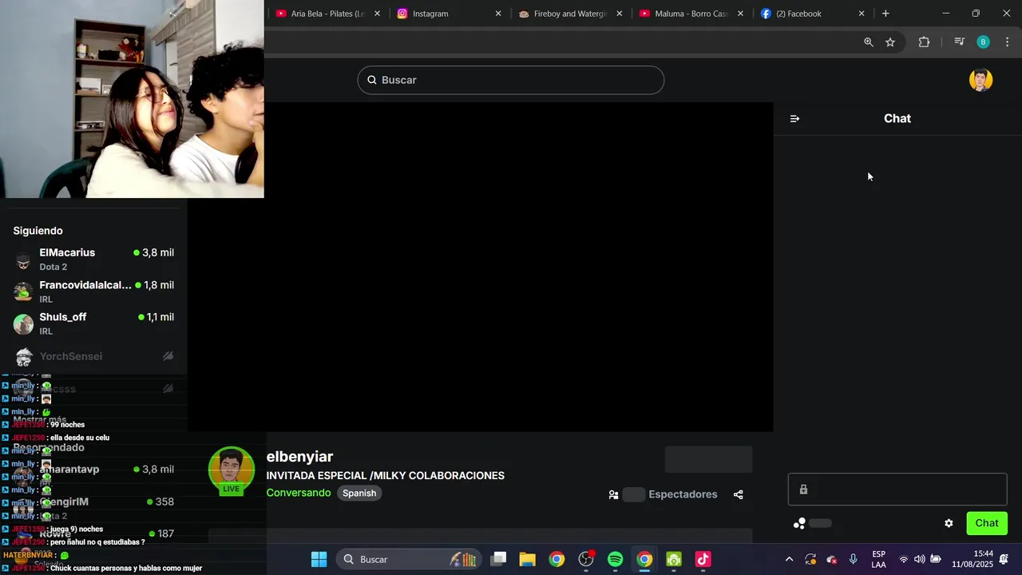Viewport: 1022px width, 575px height.
Task: Click the spectators people icon
Action: [613, 494]
